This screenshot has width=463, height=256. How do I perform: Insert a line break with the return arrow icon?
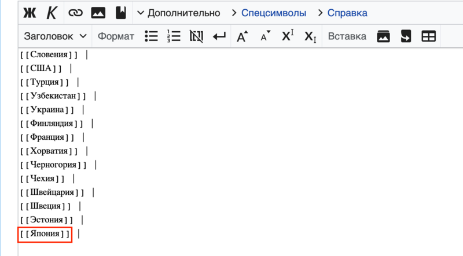click(219, 36)
